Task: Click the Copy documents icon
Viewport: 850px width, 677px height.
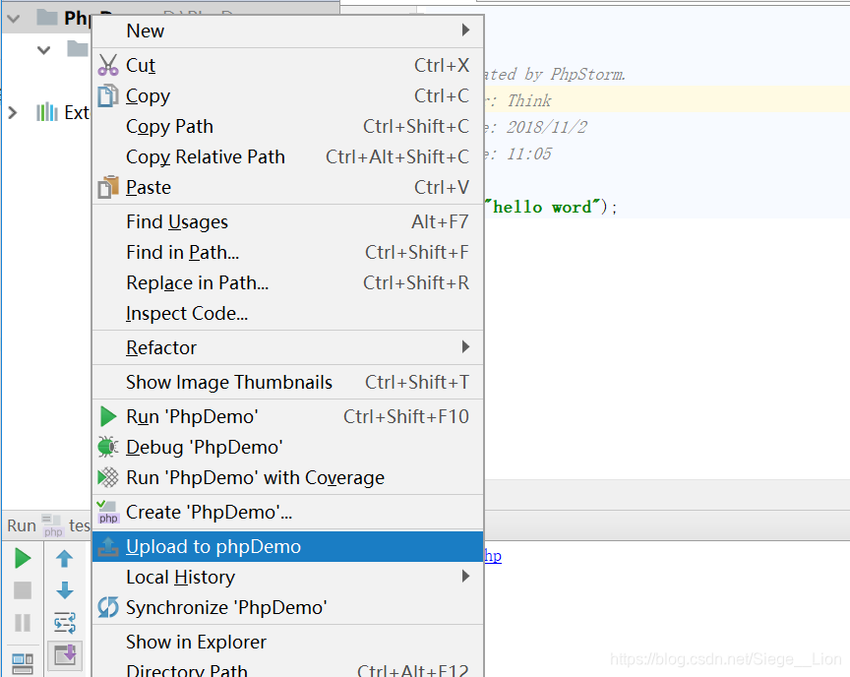Action: (x=108, y=95)
